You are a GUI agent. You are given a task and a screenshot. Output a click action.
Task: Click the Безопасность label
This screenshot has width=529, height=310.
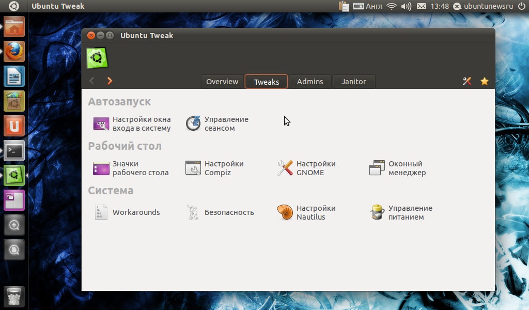(x=229, y=212)
